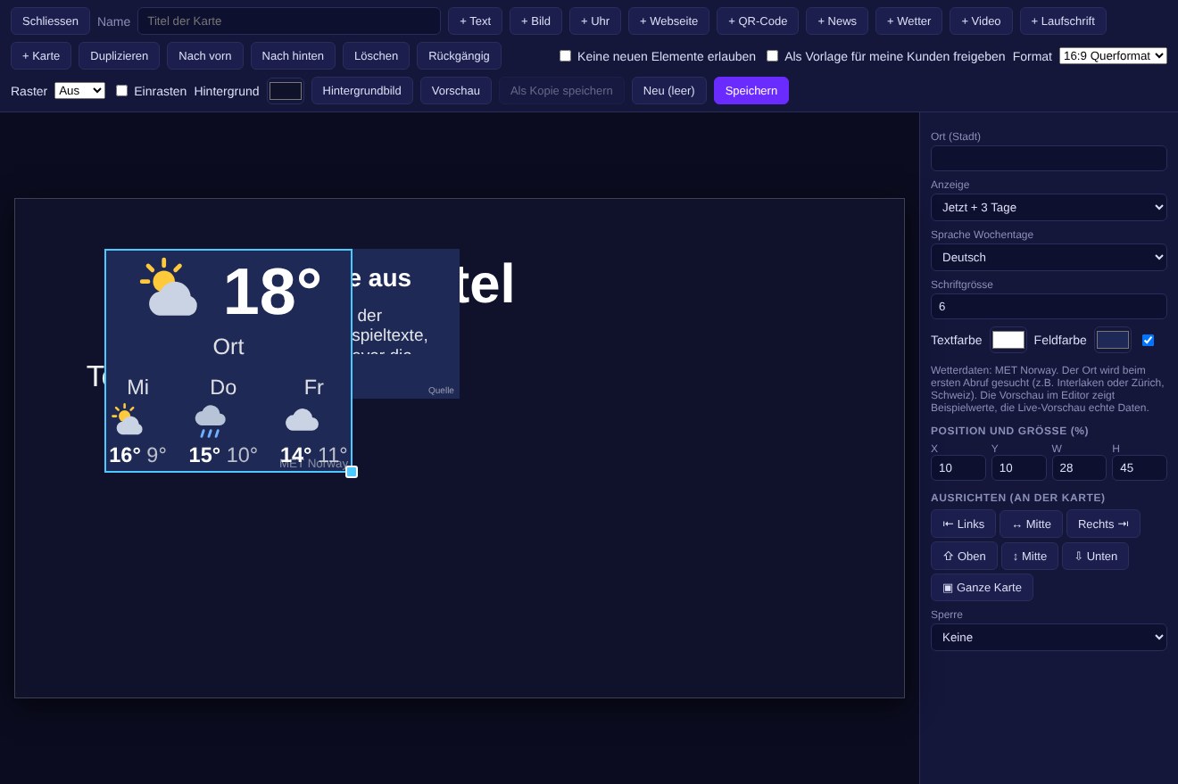Toggle the Feldfarbe checkbox

(x=1148, y=340)
